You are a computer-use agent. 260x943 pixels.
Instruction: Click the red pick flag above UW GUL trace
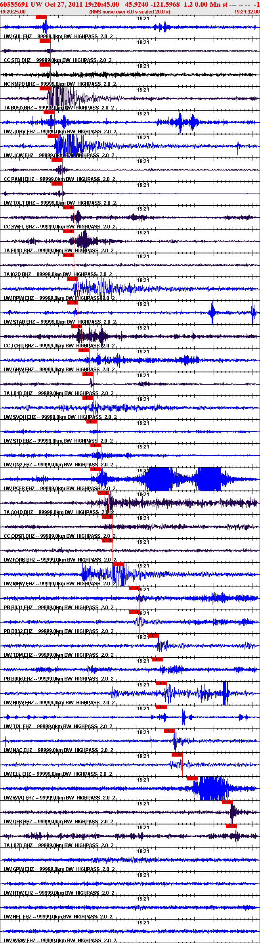click(41, 17)
